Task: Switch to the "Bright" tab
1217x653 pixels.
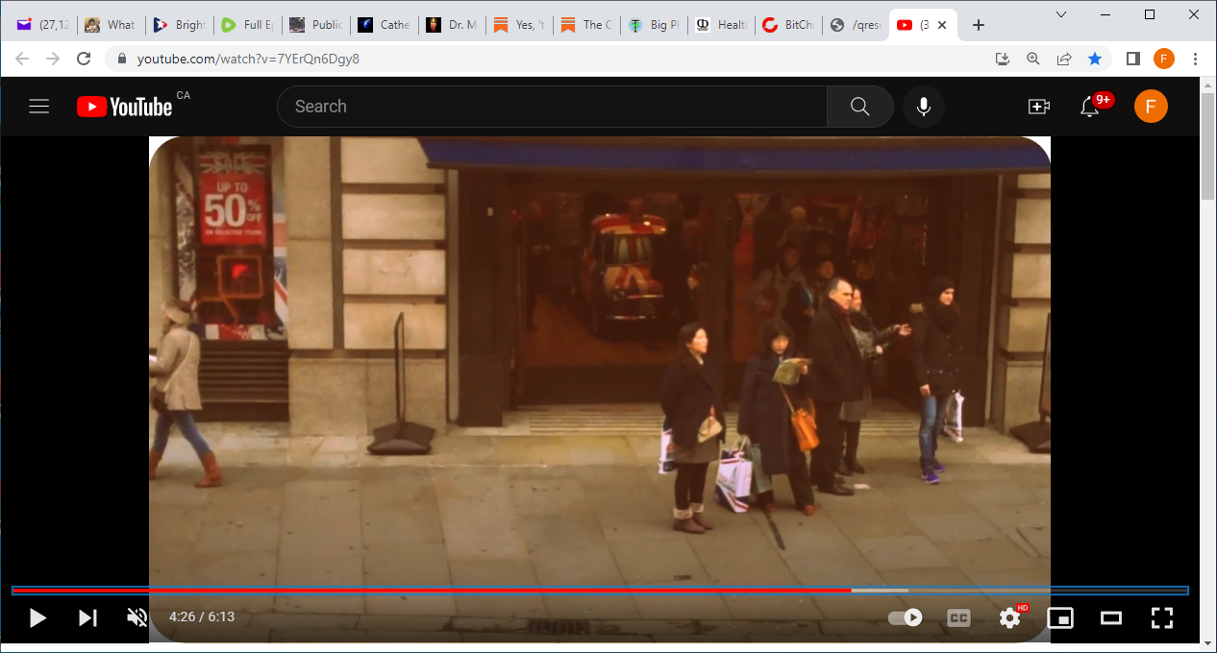Action: coord(178,25)
